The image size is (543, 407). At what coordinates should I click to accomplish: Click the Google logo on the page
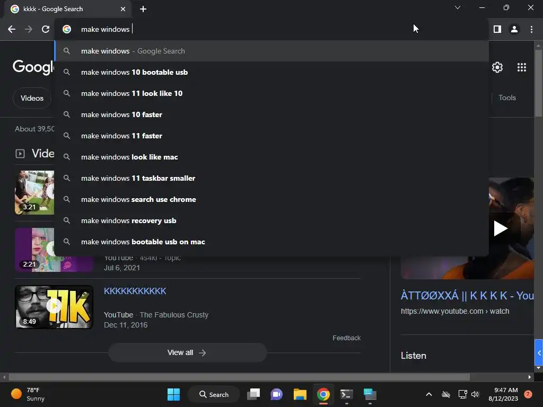tap(33, 67)
